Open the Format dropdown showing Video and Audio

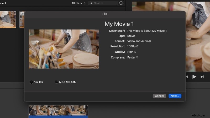click(x=139, y=41)
